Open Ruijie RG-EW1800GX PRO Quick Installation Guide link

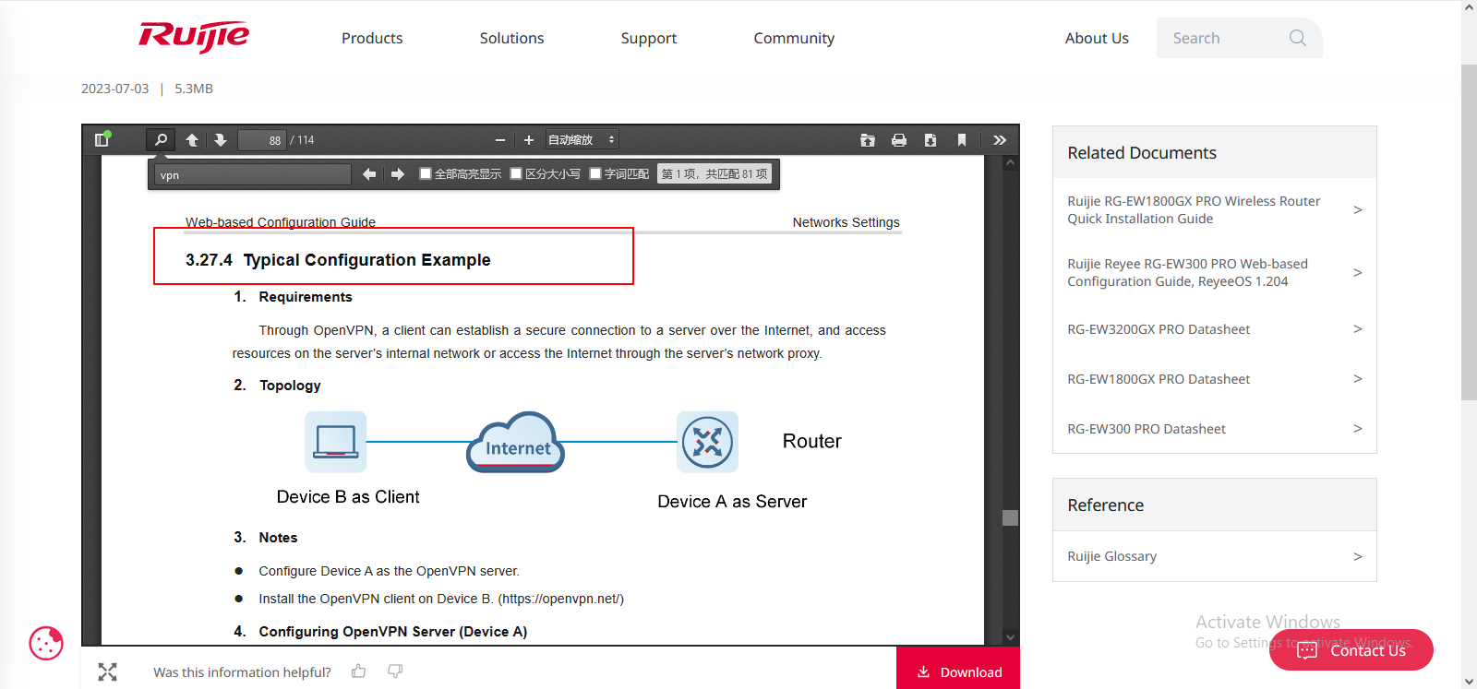pos(1194,210)
